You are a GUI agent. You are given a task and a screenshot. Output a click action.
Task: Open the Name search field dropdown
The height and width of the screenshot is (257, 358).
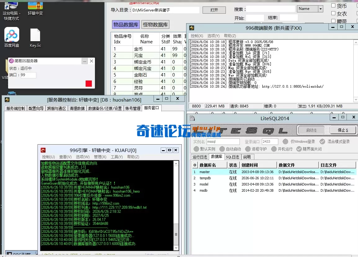320,9
